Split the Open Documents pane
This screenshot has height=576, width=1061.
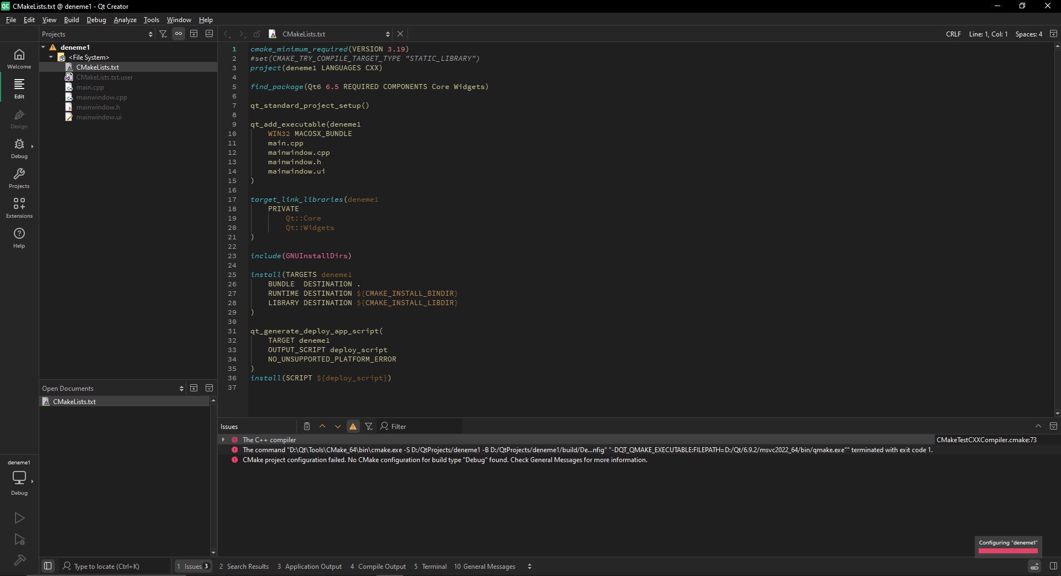pyautogui.click(x=194, y=388)
